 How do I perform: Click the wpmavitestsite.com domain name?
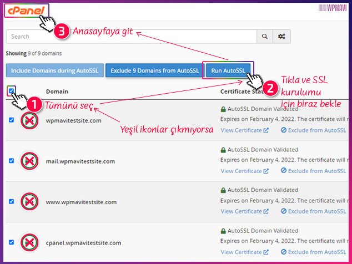73,121
